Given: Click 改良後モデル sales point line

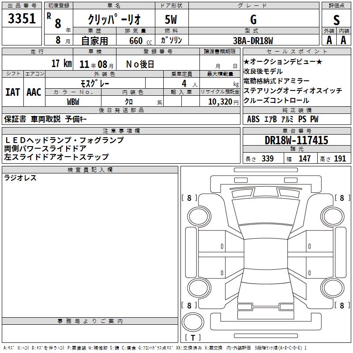Looking at the screenshot, I should 263,71.
